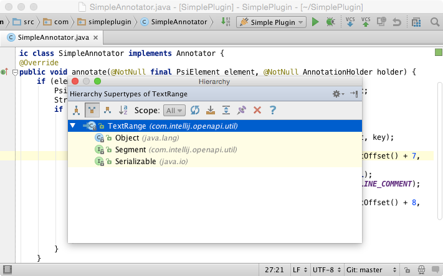
Task: Sort hierarchy alphabetically
Action: click(x=123, y=110)
